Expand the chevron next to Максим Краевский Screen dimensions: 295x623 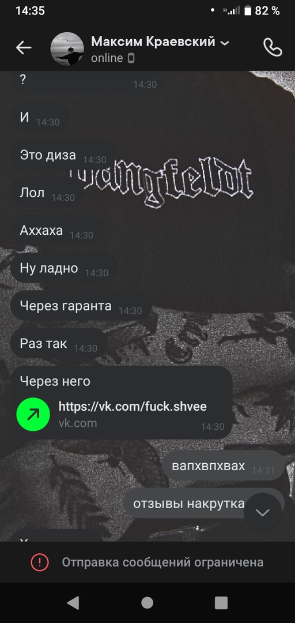click(x=225, y=43)
